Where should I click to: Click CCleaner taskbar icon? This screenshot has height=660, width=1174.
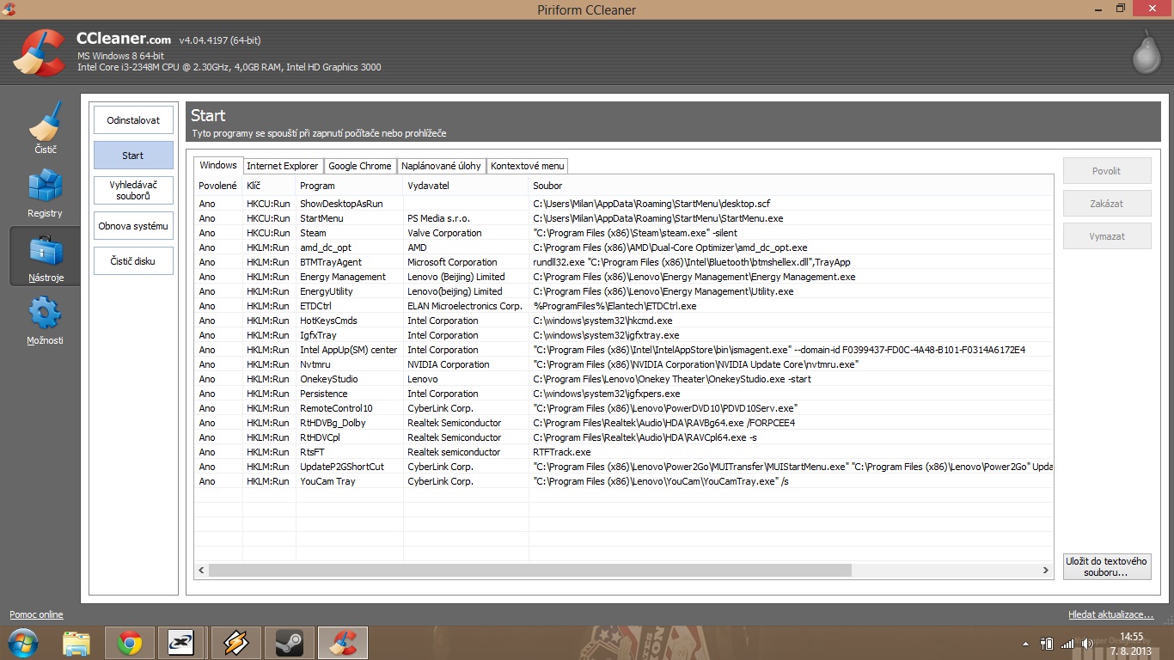(x=343, y=643)
